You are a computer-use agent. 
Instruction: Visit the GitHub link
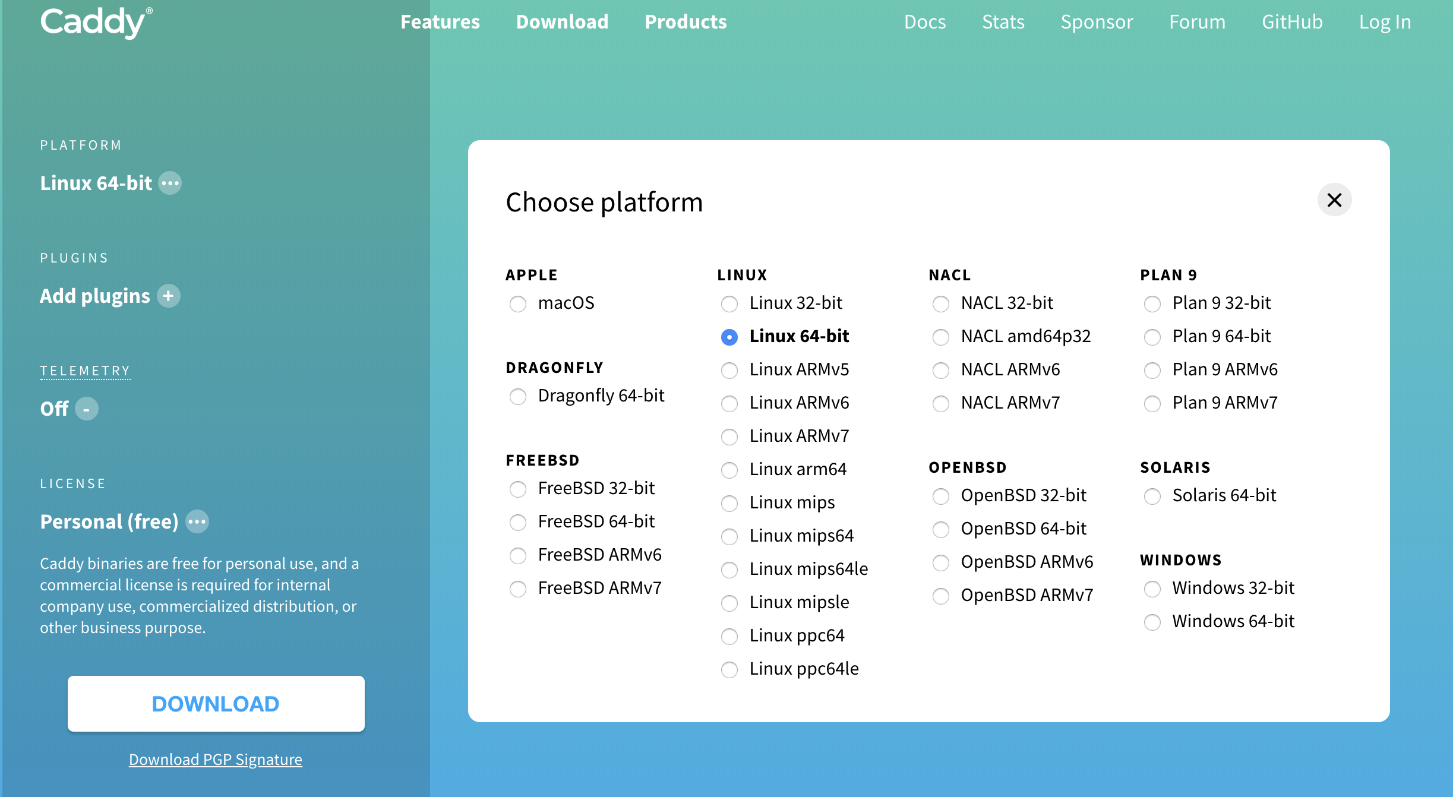tap(1293, 22)
